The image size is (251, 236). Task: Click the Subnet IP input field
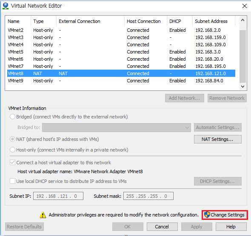58,196
